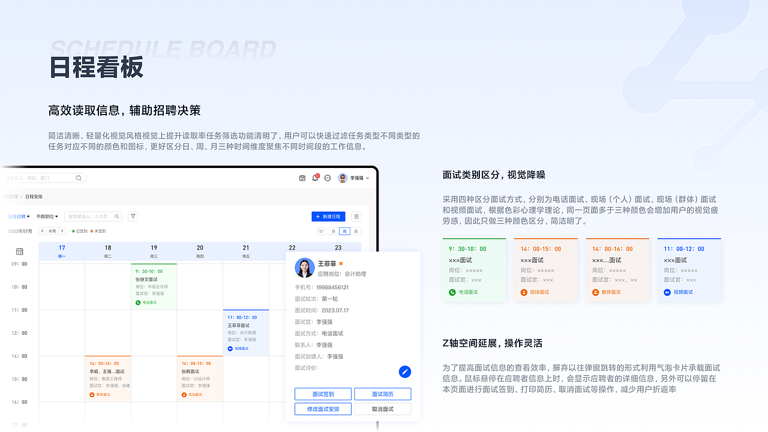Open the 李威、王强…面试 group event

point(108,379)
